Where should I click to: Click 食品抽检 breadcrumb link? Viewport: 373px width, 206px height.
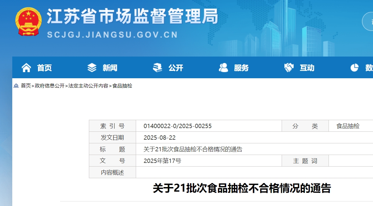pyautogui.click(x=122, y=86)
